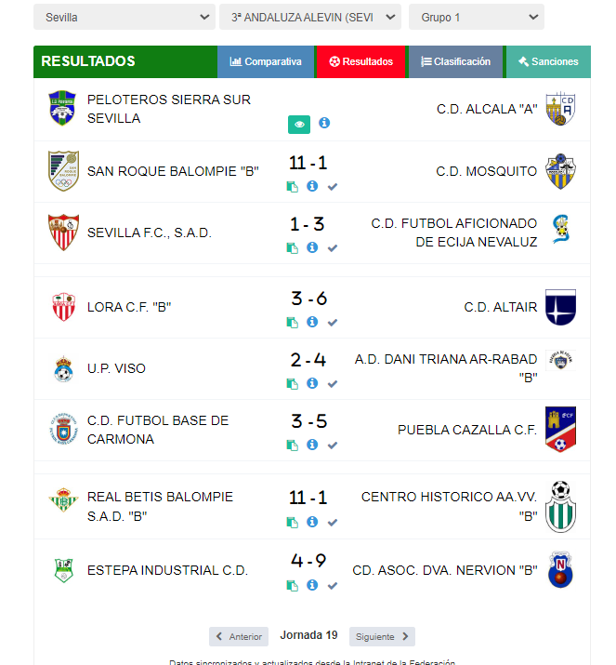Click info icon under Sevilla F.C. 1-3 score

[312, 247]
